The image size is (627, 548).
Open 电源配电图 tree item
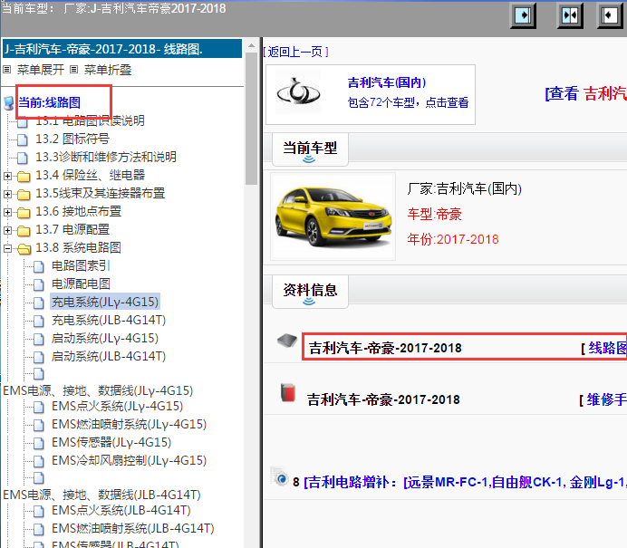pyautogui.click(x=81, y=284)
